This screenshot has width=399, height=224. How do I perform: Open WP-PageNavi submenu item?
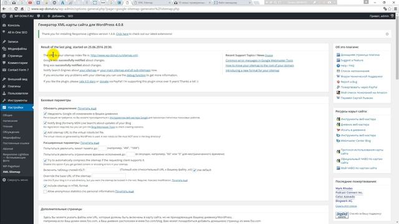(11, 166)
